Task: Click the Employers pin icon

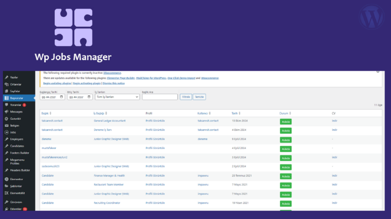Action: pyautogui.click(x=6, y=139)
